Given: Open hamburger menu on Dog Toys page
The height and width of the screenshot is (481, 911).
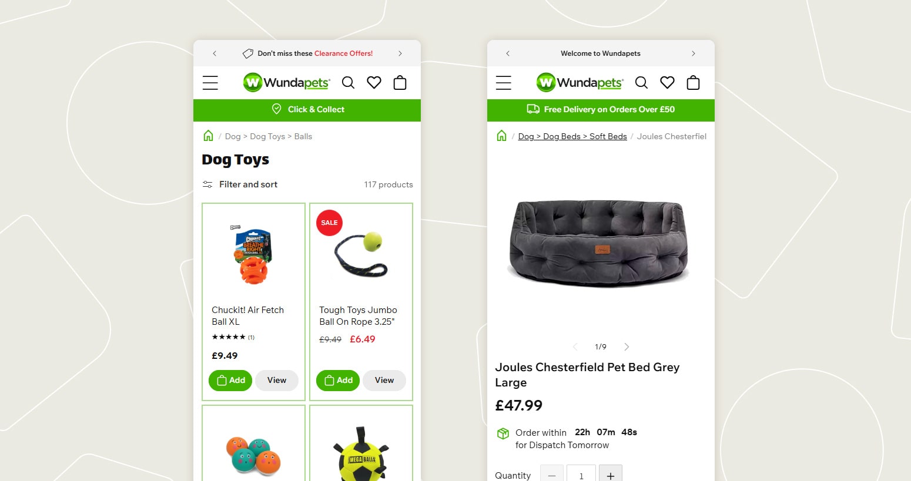Looking at the screenshot, I should 210,83.
